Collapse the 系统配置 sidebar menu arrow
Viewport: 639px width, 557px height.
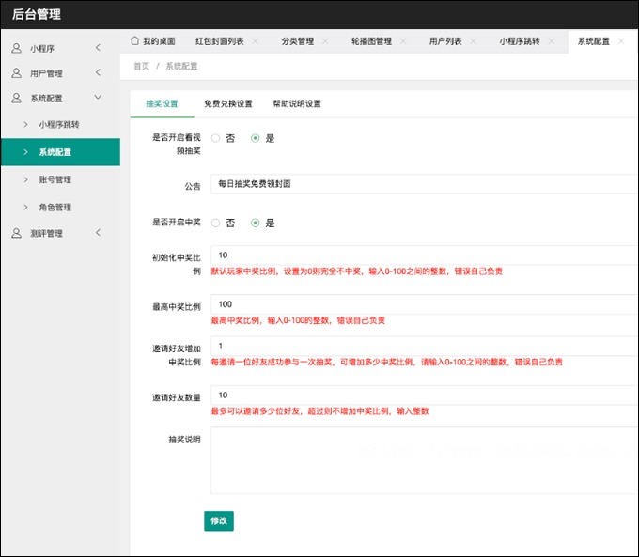(98, 97)
